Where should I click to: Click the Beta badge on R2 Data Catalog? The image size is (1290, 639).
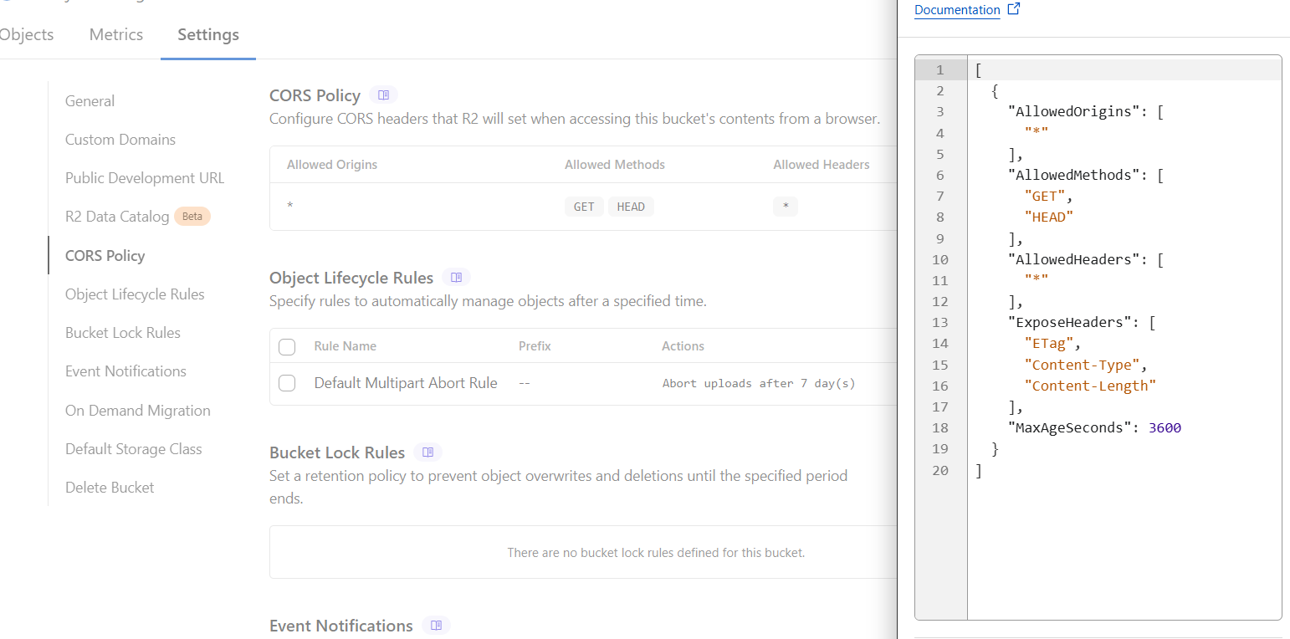point(192,216)
